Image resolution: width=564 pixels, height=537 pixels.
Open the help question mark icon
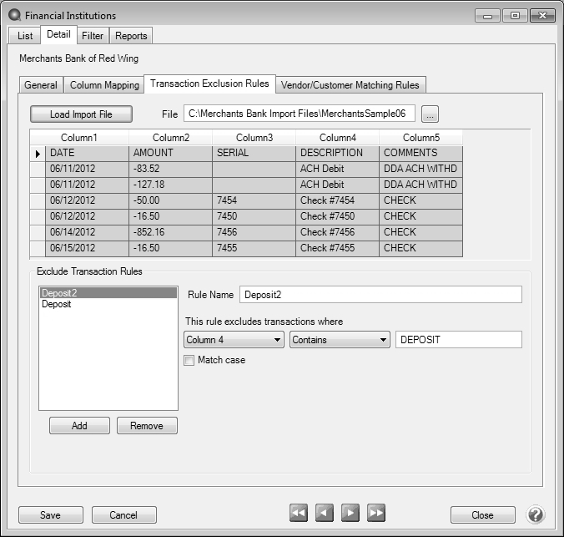coord(536,514)
